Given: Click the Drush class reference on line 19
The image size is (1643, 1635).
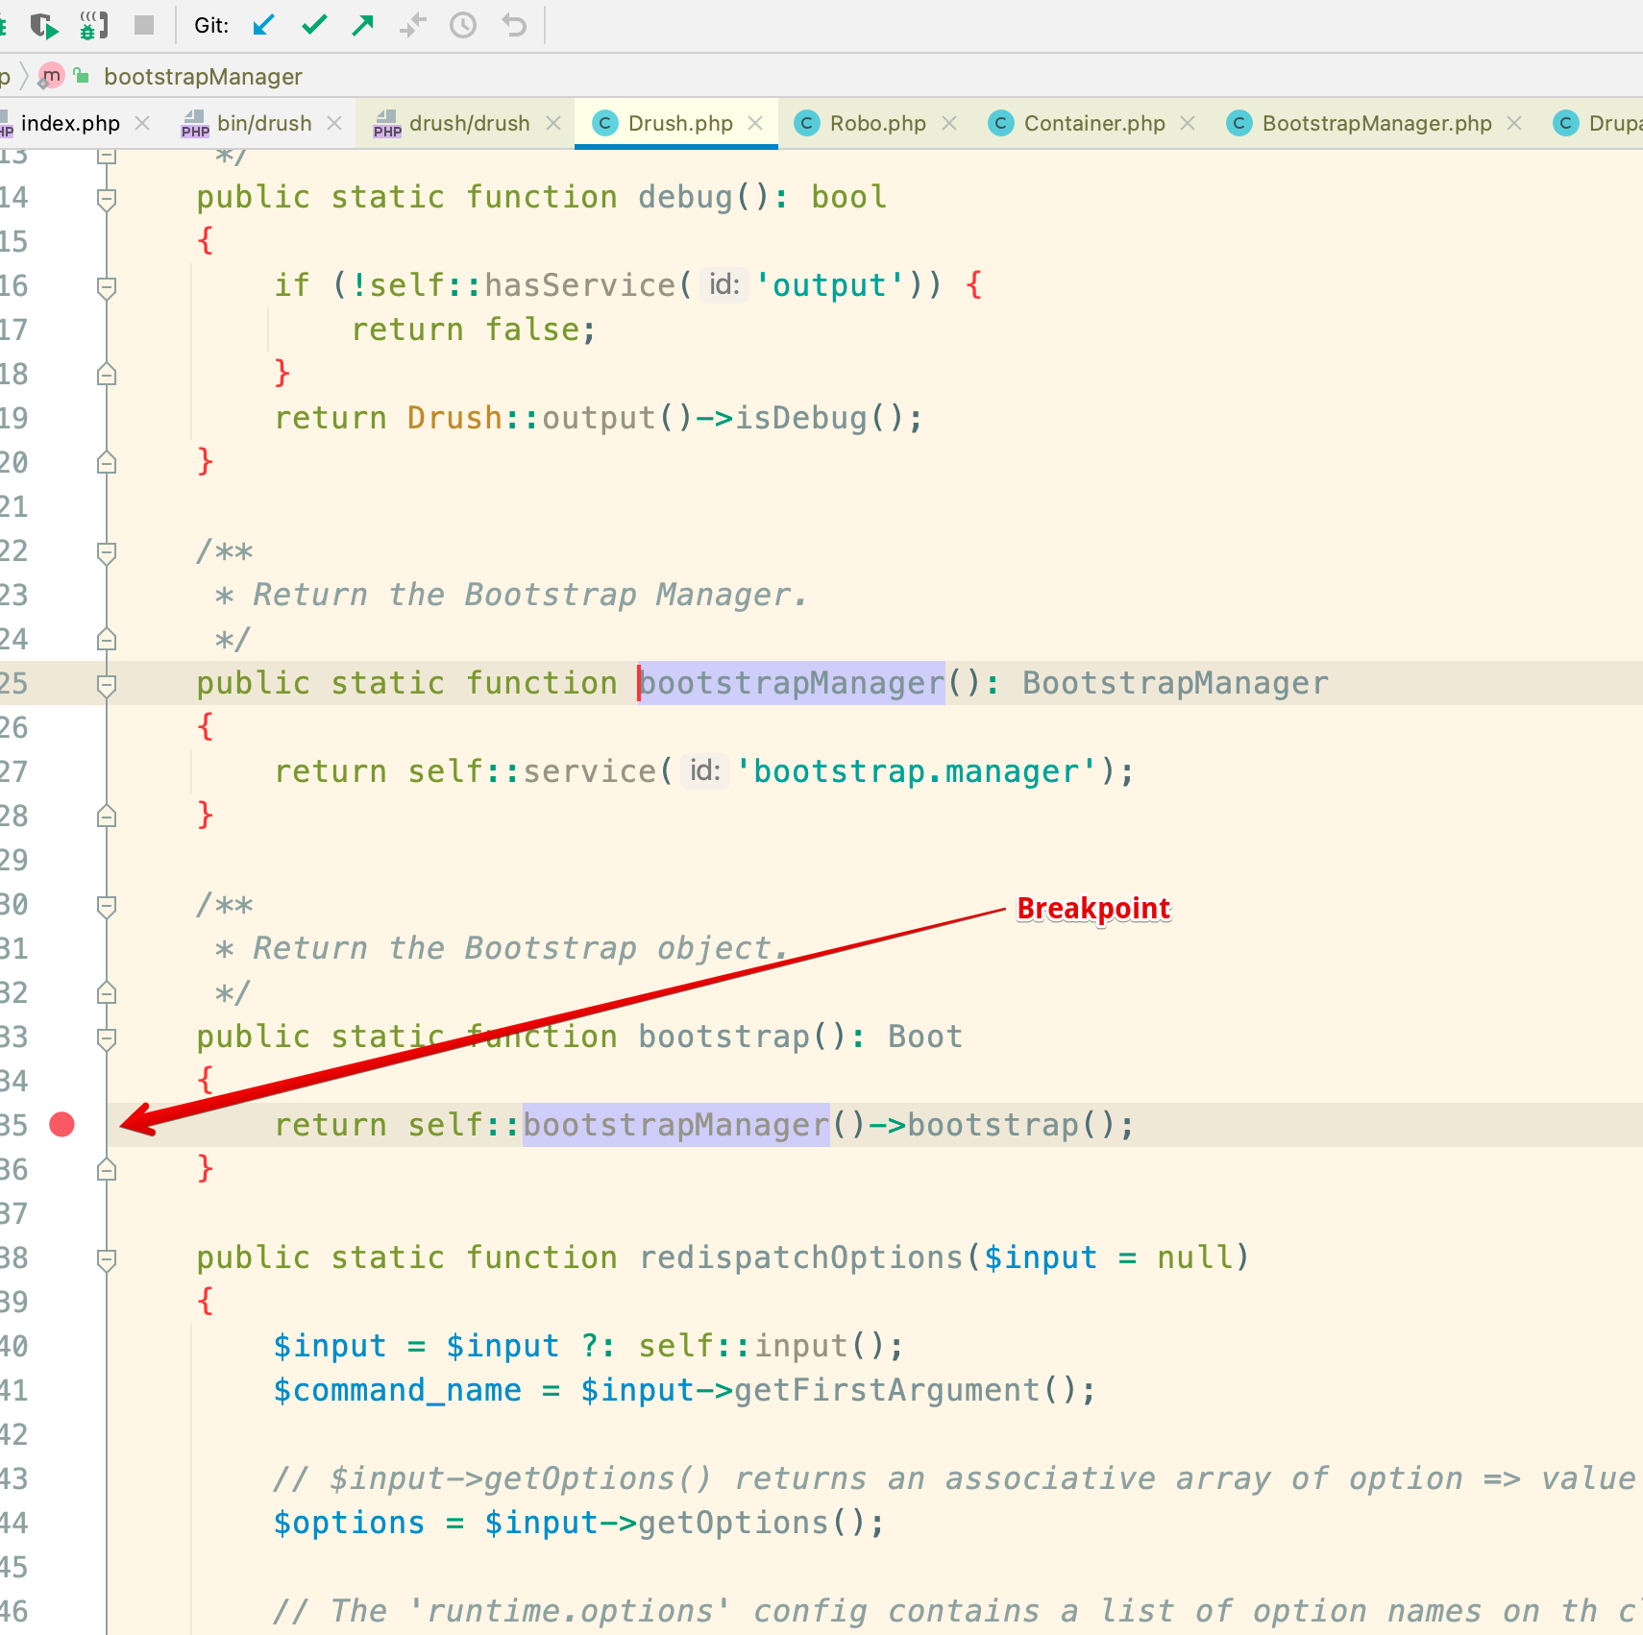Looking at the screenshot, I should (x=454, y=418).
